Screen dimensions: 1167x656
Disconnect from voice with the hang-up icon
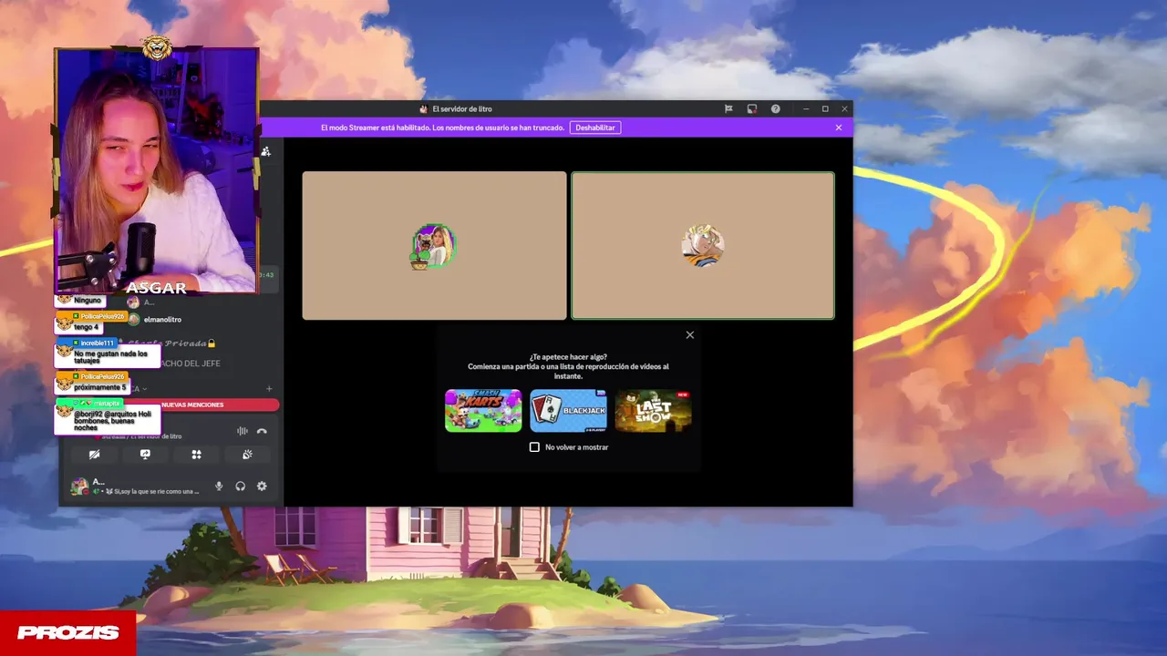262,431
